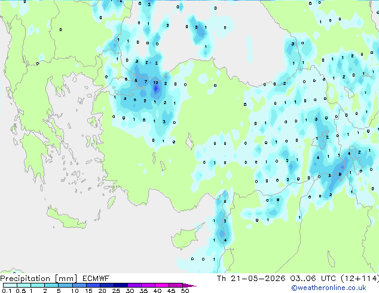Click the '(12+114)' forecast run text
Viewport: 379px width, 293px height.
(x=360, y=279)
